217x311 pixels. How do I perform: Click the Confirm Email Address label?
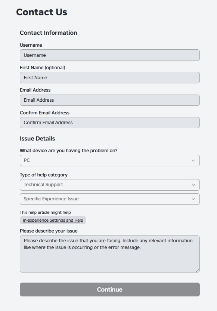pos(44,113)
